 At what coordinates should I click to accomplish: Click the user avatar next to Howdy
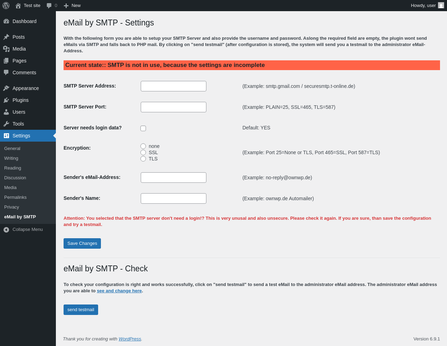tap(441, 6)
